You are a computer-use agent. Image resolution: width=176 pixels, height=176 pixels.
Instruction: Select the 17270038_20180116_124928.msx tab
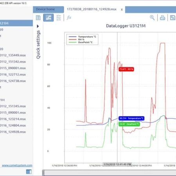(x=92, y=9)
